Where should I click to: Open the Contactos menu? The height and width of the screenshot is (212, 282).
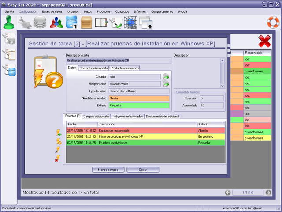click(122, 12)
